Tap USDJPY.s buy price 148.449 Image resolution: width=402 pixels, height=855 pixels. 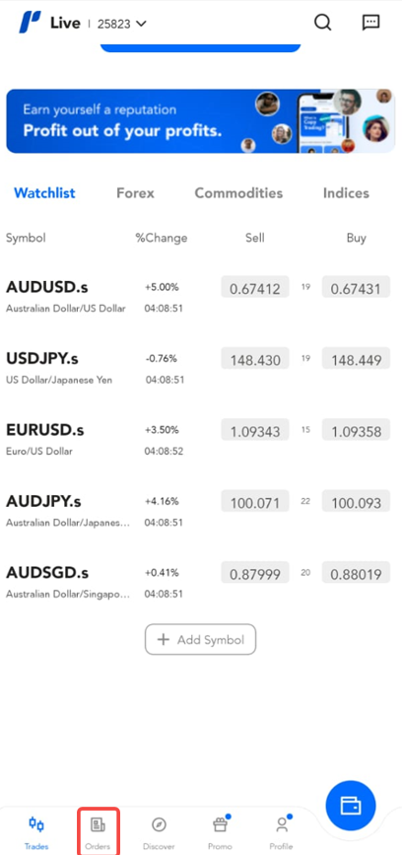tap(356, 359)
